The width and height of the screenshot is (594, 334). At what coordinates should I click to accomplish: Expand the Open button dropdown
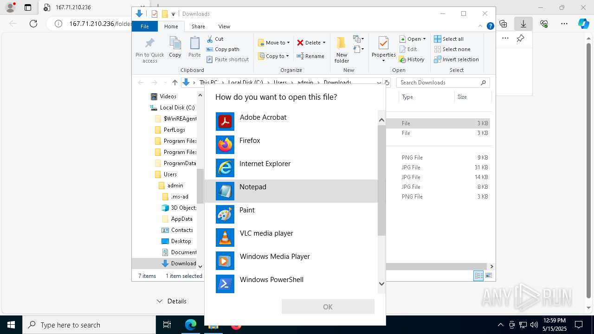[x=424, y=39]
